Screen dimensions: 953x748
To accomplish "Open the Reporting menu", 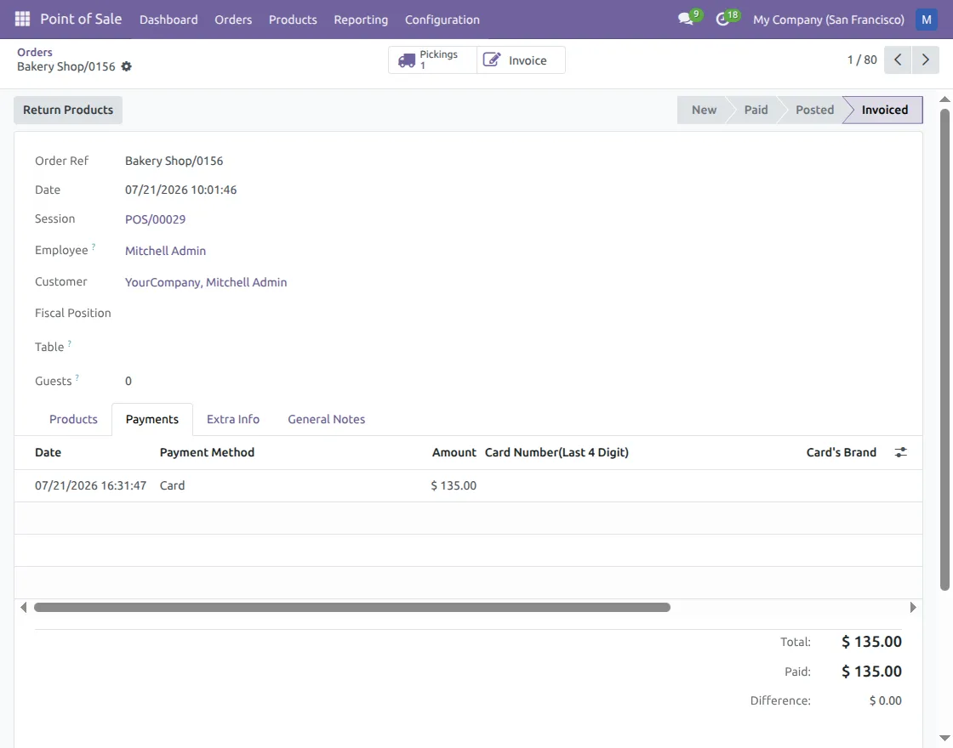I will click(361, 20).
